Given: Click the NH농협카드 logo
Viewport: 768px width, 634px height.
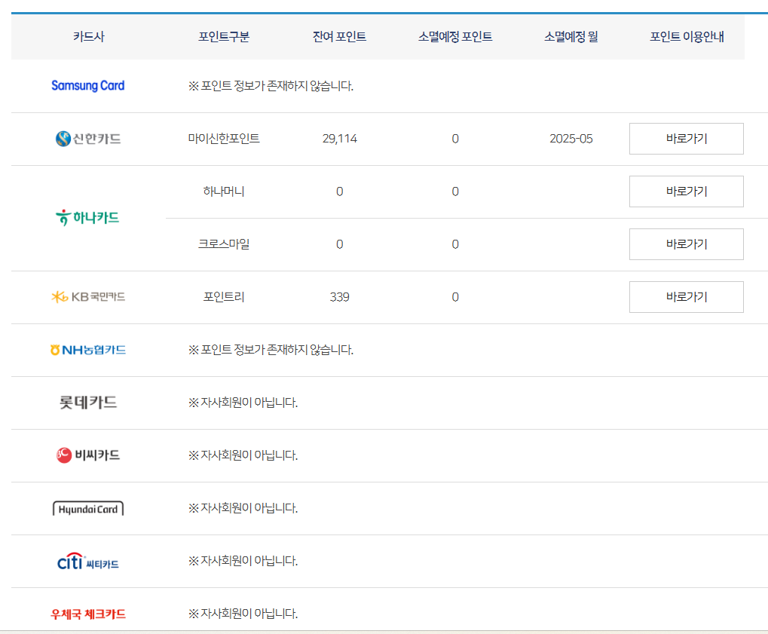Looking at the screenshot, I should (x=88, y=350).
